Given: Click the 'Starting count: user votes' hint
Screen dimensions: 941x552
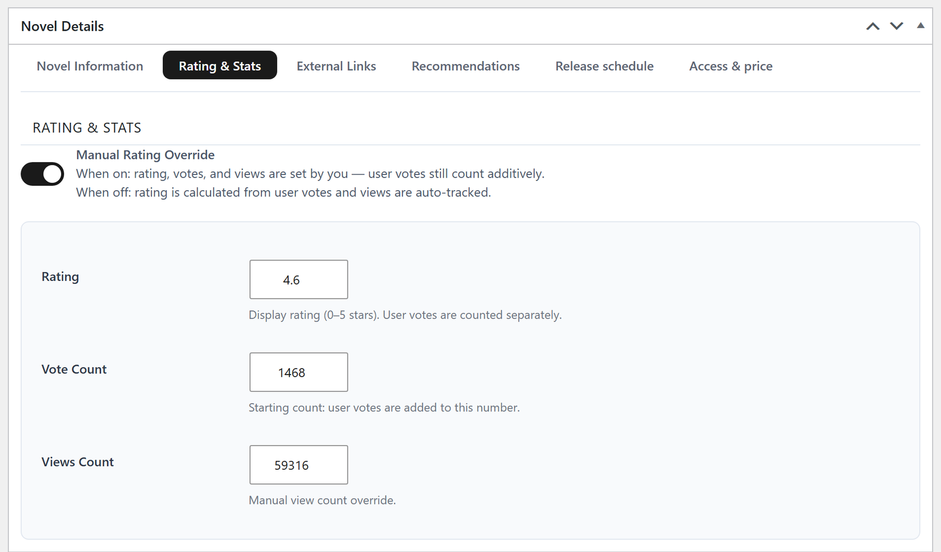Looking at the screenshot, I should click(x=384, y=407).
